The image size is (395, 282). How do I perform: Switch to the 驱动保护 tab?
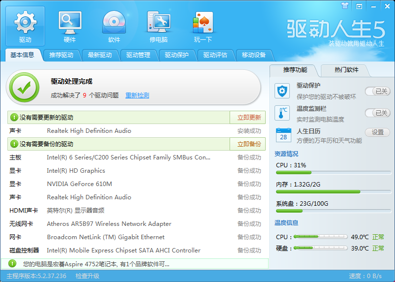tap(177, 55)
